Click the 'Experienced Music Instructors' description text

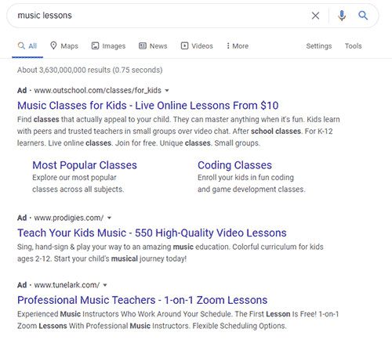tap(178, 320)
